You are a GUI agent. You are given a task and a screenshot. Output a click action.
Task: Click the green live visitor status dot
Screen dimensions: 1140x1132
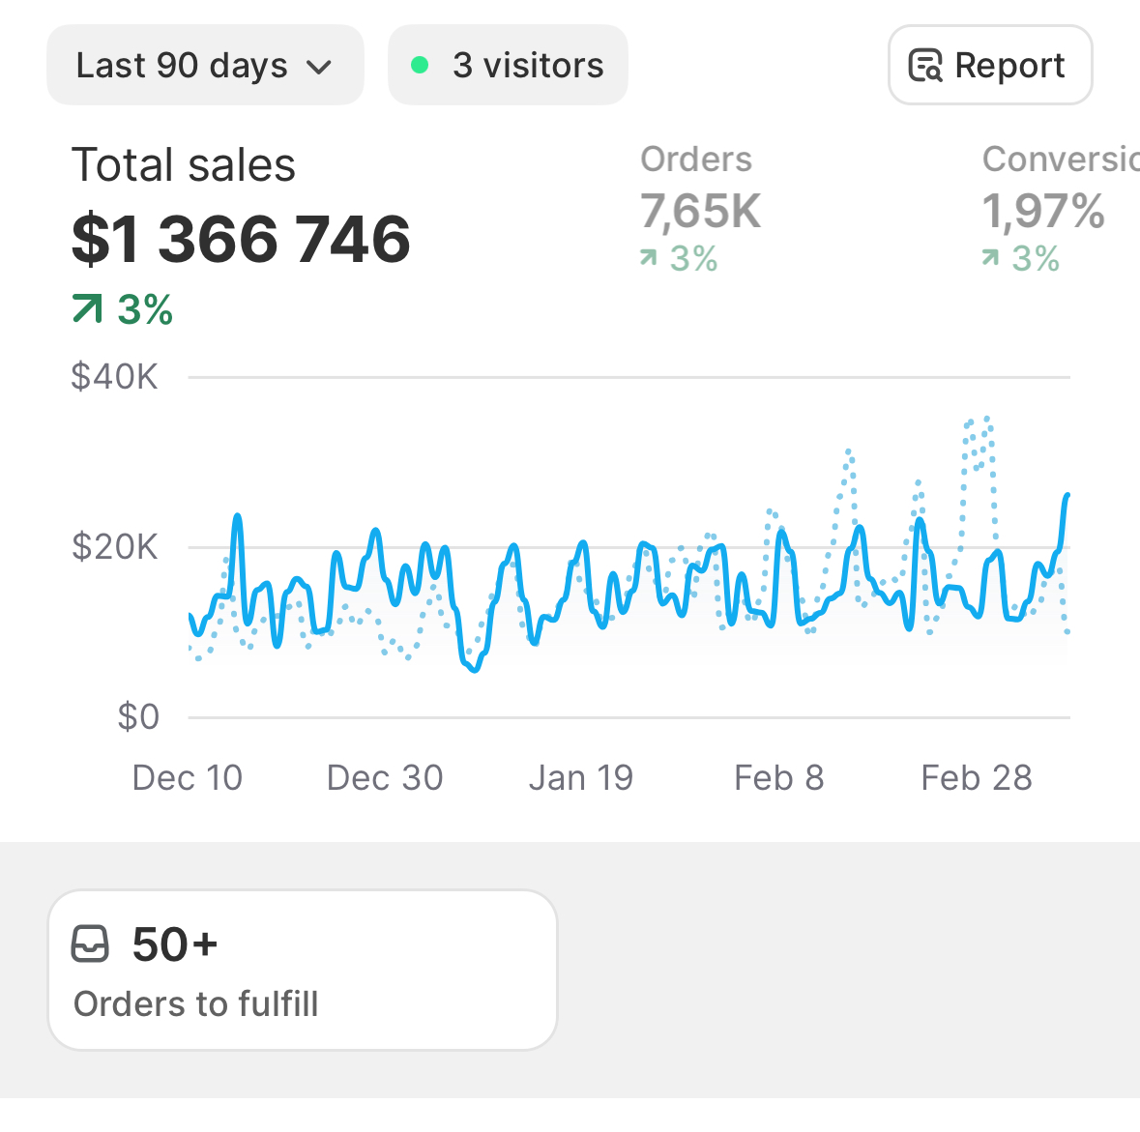click(420, 66)
